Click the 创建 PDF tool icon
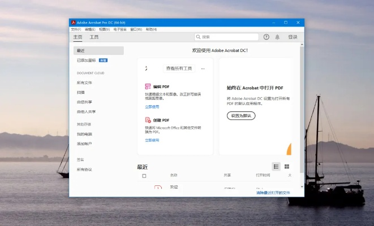 148,120
